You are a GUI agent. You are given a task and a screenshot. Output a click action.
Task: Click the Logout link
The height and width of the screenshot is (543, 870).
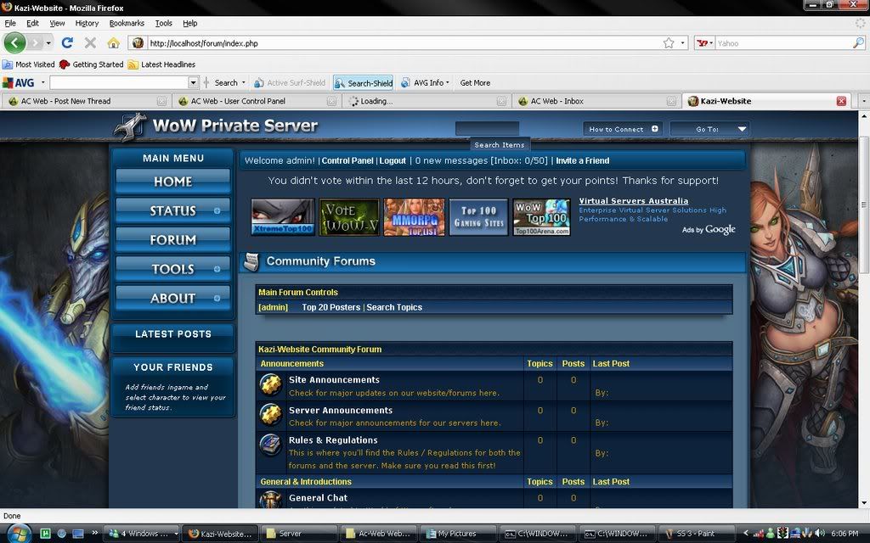pyautogui.click(x=393, y=160)
